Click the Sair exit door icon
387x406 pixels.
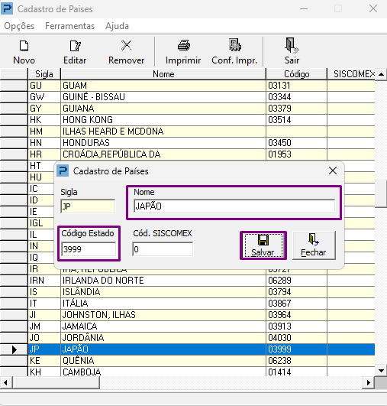(x=292, y=45)
